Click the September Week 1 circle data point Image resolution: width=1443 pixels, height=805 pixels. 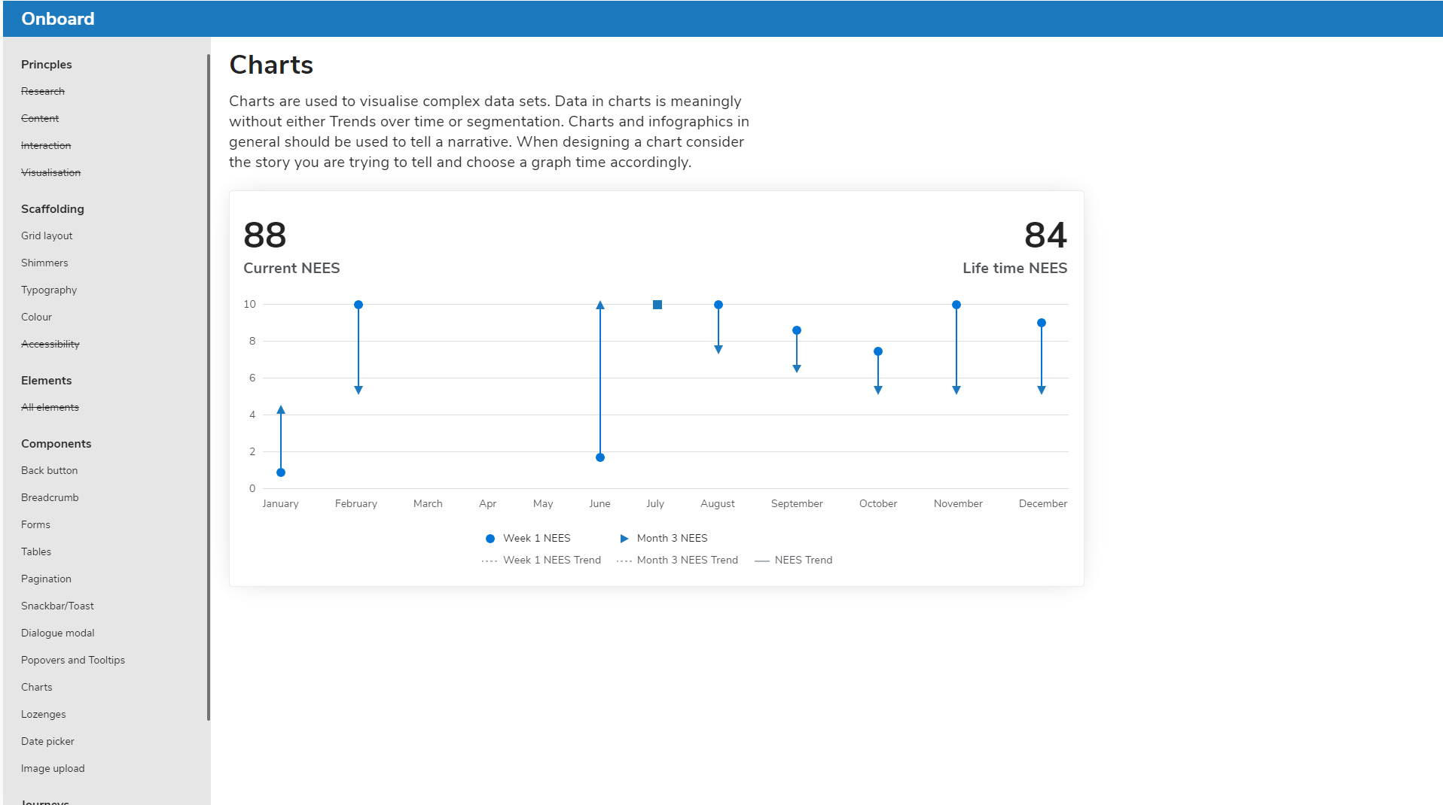pyautogui.click(x=797, y=330)
